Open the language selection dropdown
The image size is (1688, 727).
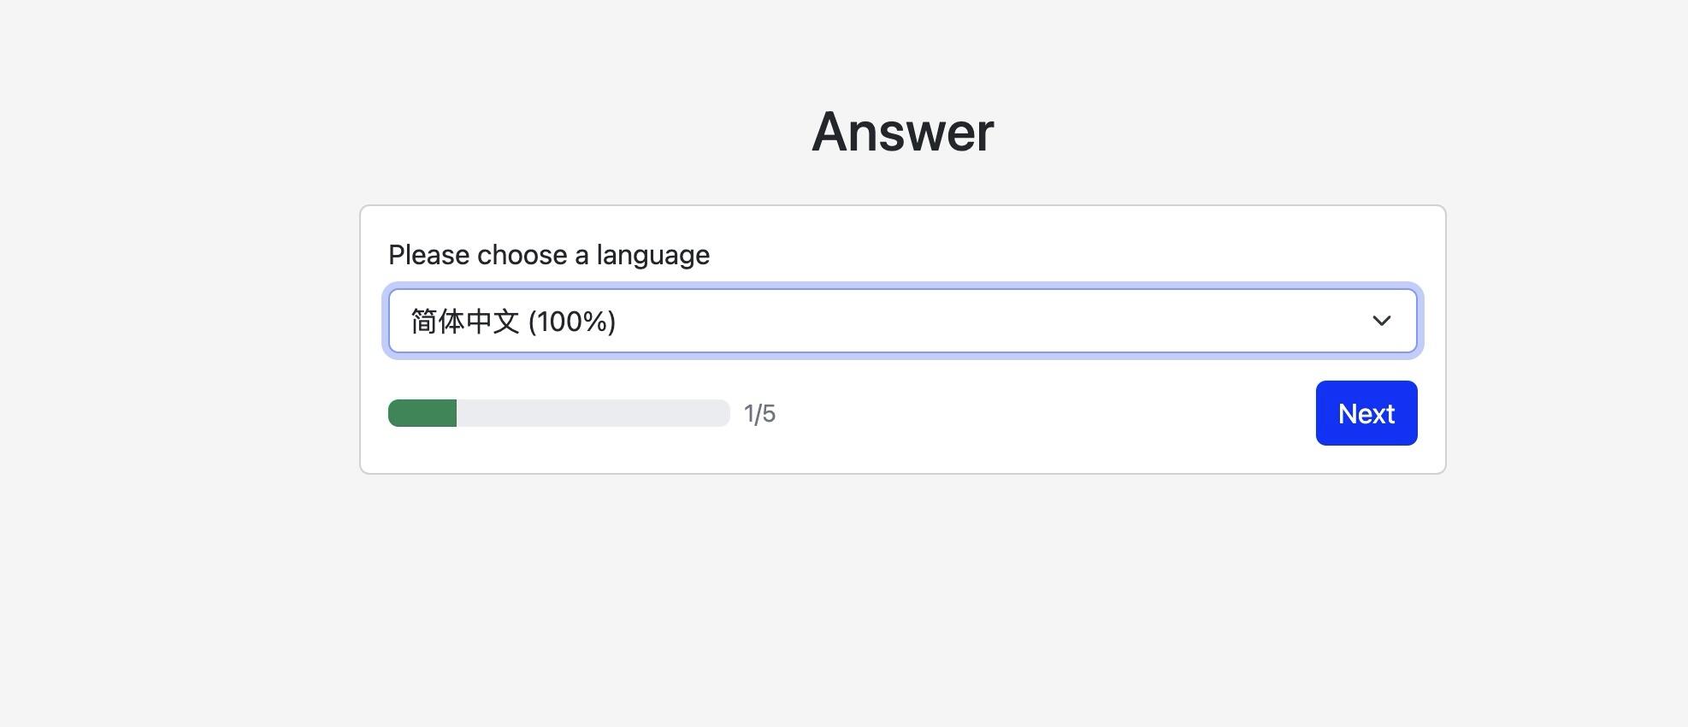click(x=901, y=321)
